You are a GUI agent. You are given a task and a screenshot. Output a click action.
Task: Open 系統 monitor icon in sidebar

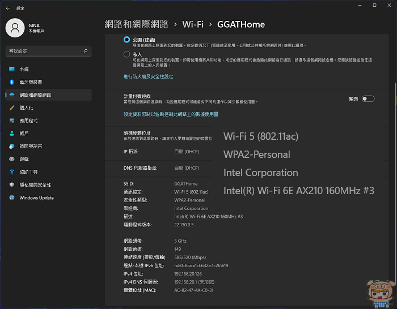pyautogui.click(x=12, y=69)
